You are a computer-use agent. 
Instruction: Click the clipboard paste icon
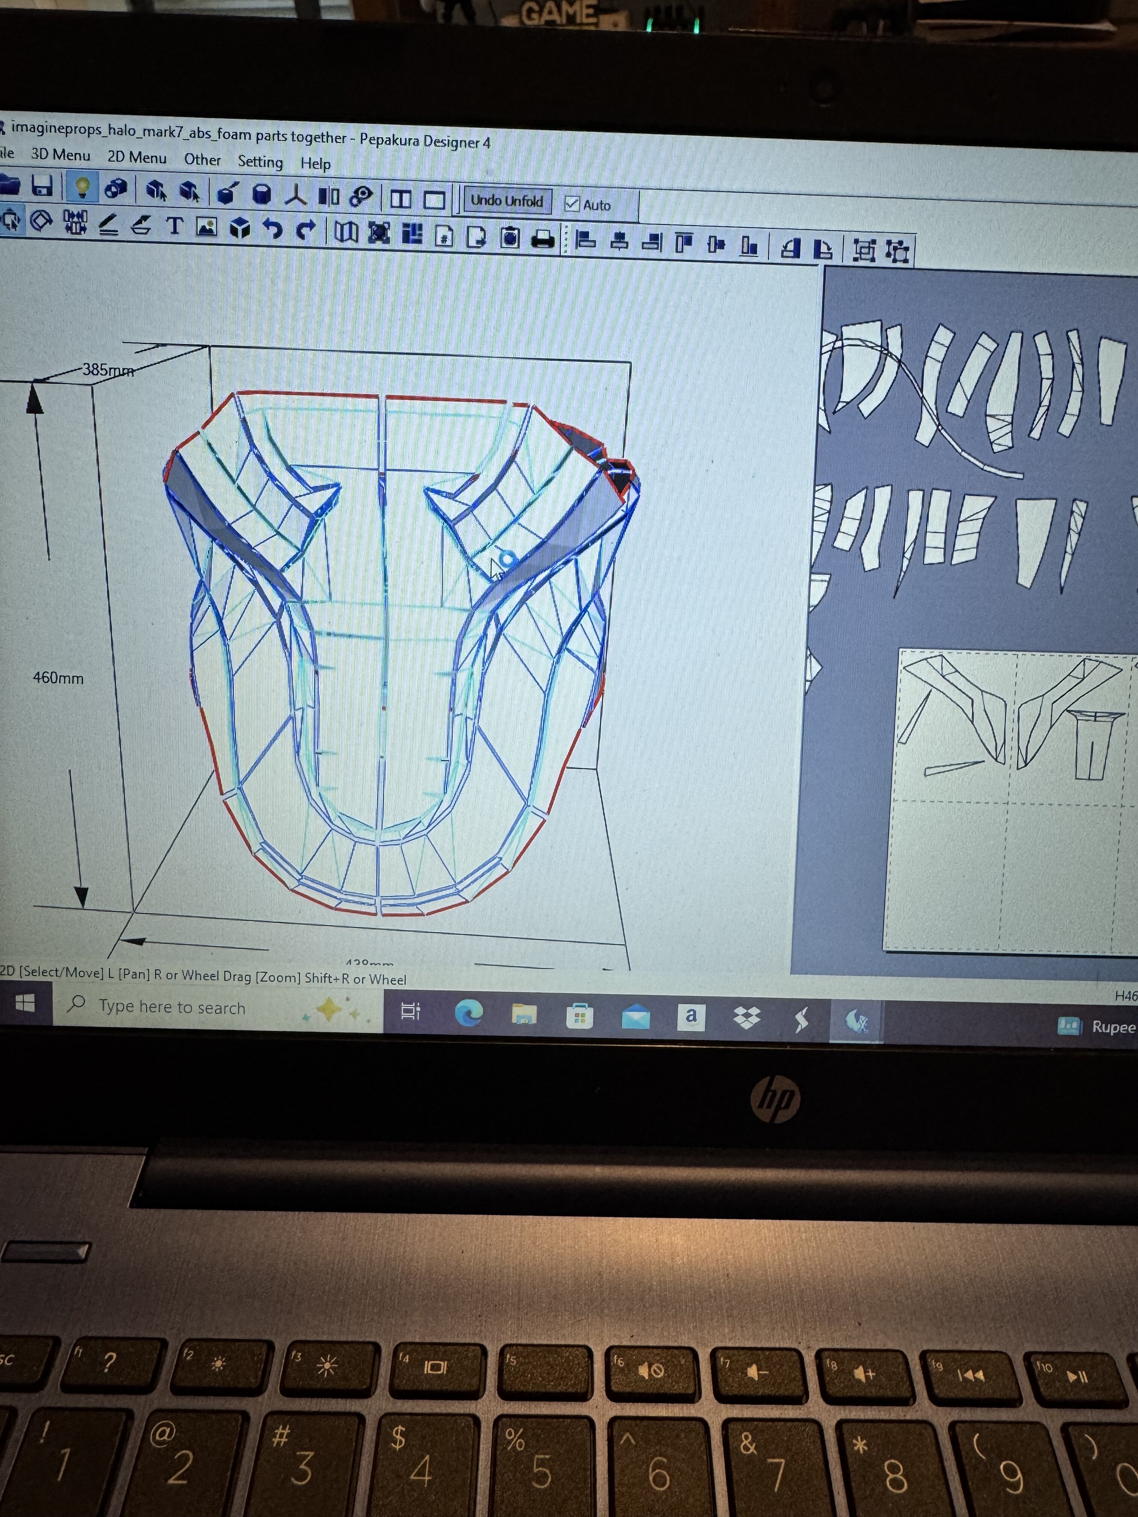[x=510, y=238]
